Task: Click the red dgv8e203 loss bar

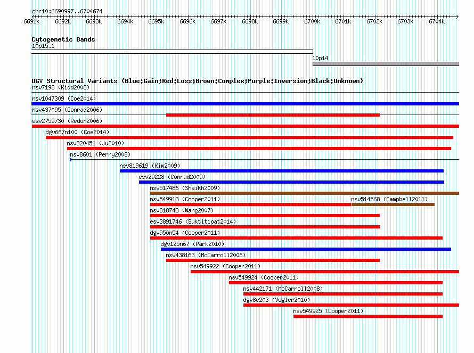Action: point(351,305)
